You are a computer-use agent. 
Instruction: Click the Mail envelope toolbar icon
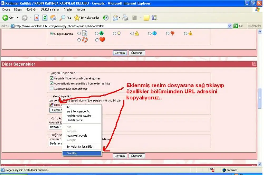[x=115, y=18]
